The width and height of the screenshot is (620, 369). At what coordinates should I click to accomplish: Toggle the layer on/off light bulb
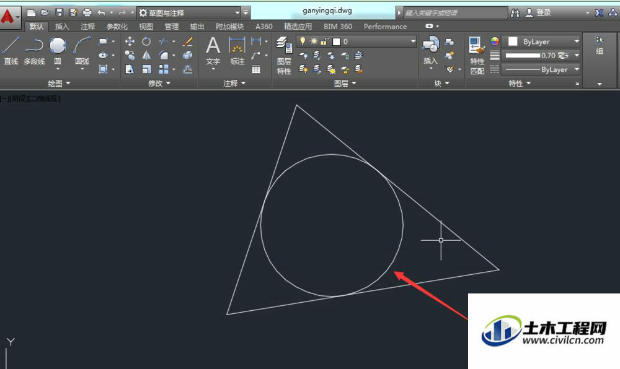point(303,41)
